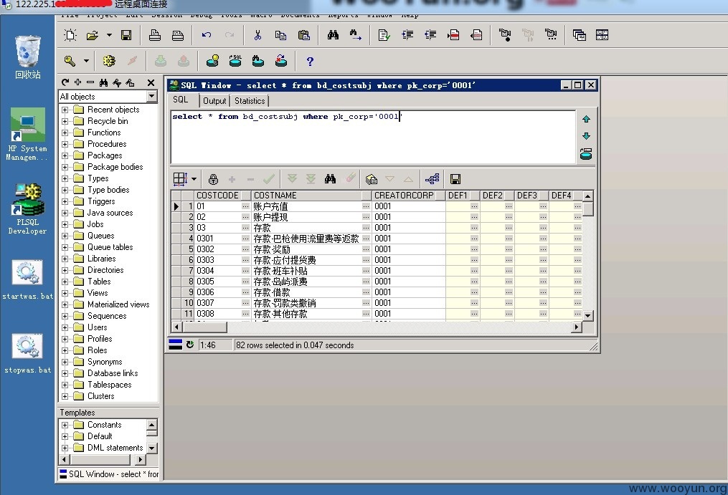Expand the Views folder
728x495 pixels.
65,293
